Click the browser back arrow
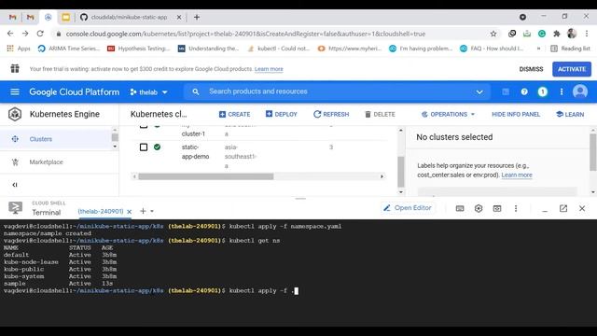 click(x=10, y=34)
